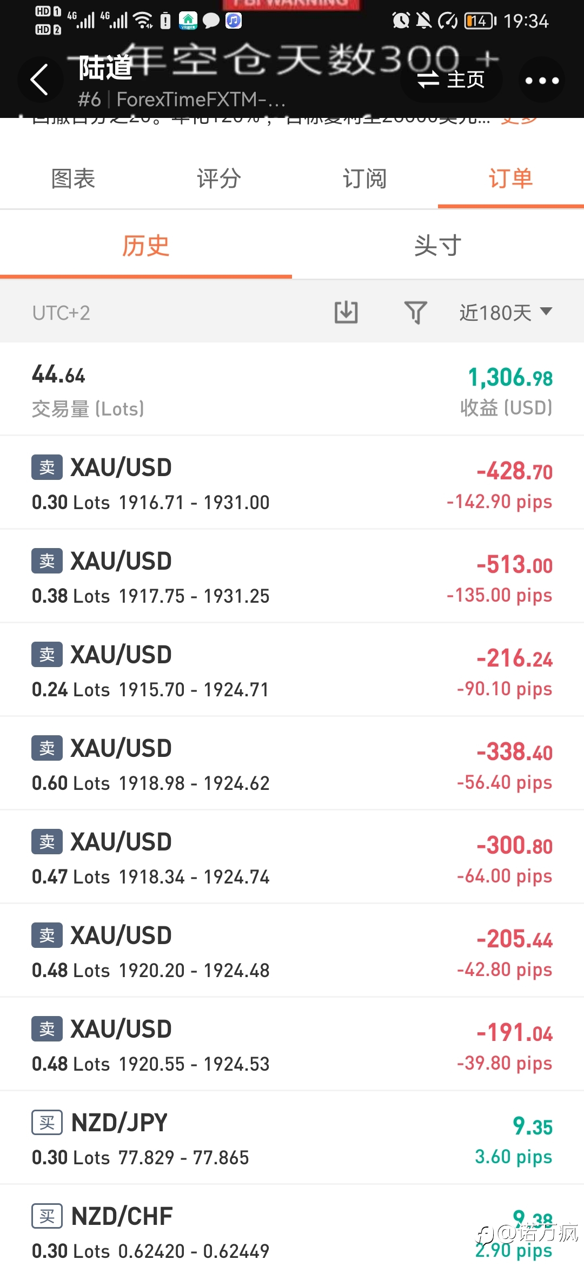Tap the download/export history icon

(346, 312)
